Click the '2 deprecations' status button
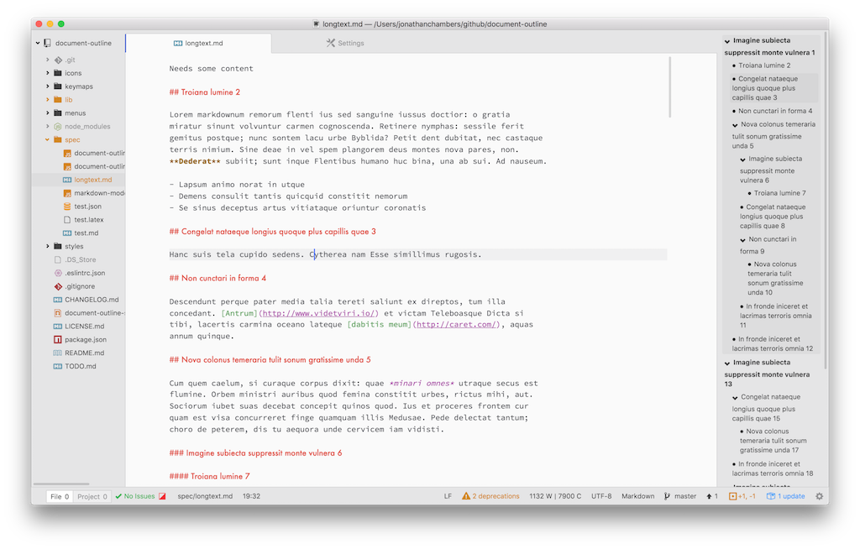Screen dimensions: 860x549 pos(490,496)
